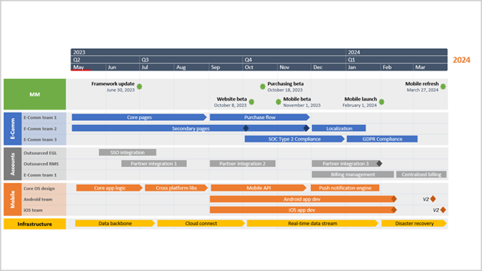
Task: Click the Mobile launch milestone star
Action: 382,102
